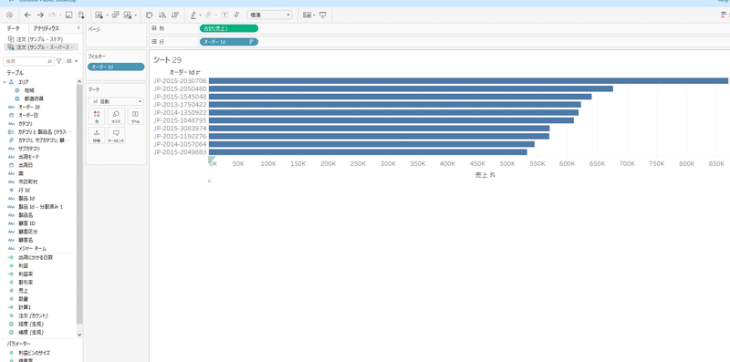Image resolution: width=730 pixels, height=362 pixels.
Task: Open the 標準 fit dropdown
Action: 269,15
